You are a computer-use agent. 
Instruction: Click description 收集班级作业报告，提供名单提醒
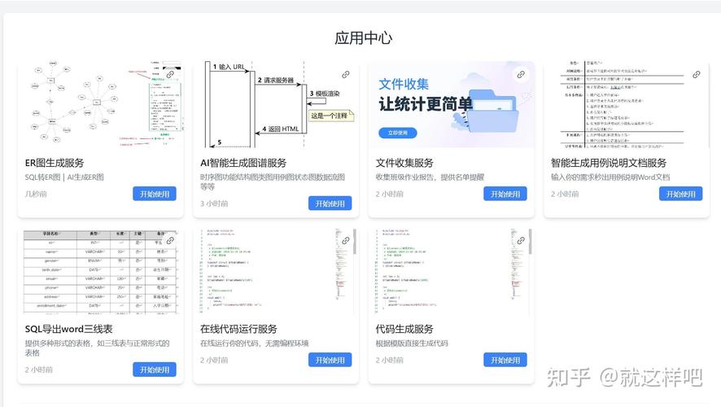pyautogui.click(x=430, y=177)
